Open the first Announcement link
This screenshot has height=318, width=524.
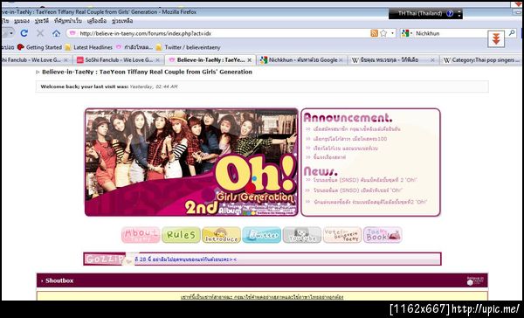point(356,128)
